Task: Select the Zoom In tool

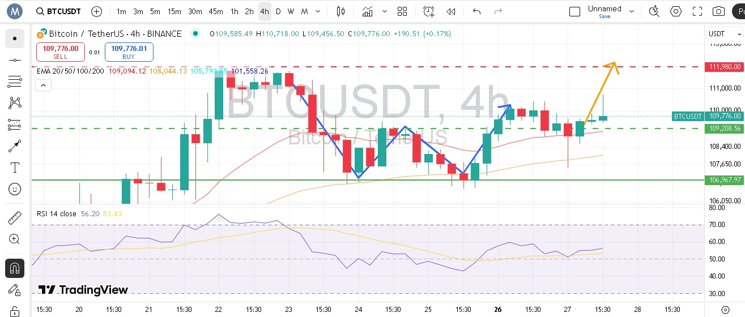Action: (x=15, y=239)
